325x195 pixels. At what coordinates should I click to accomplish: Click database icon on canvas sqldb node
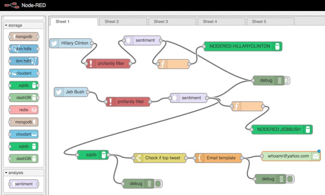coord(104,155)
